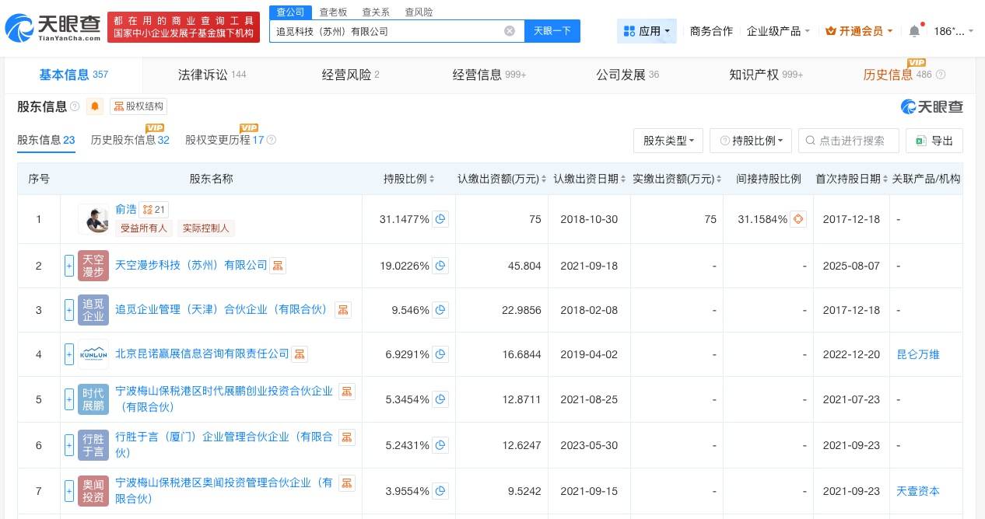The width and height of the screenshot is (985, 519).
Task: Open equity chart icon for 天空漫步科技
Action: click(278, 266)
